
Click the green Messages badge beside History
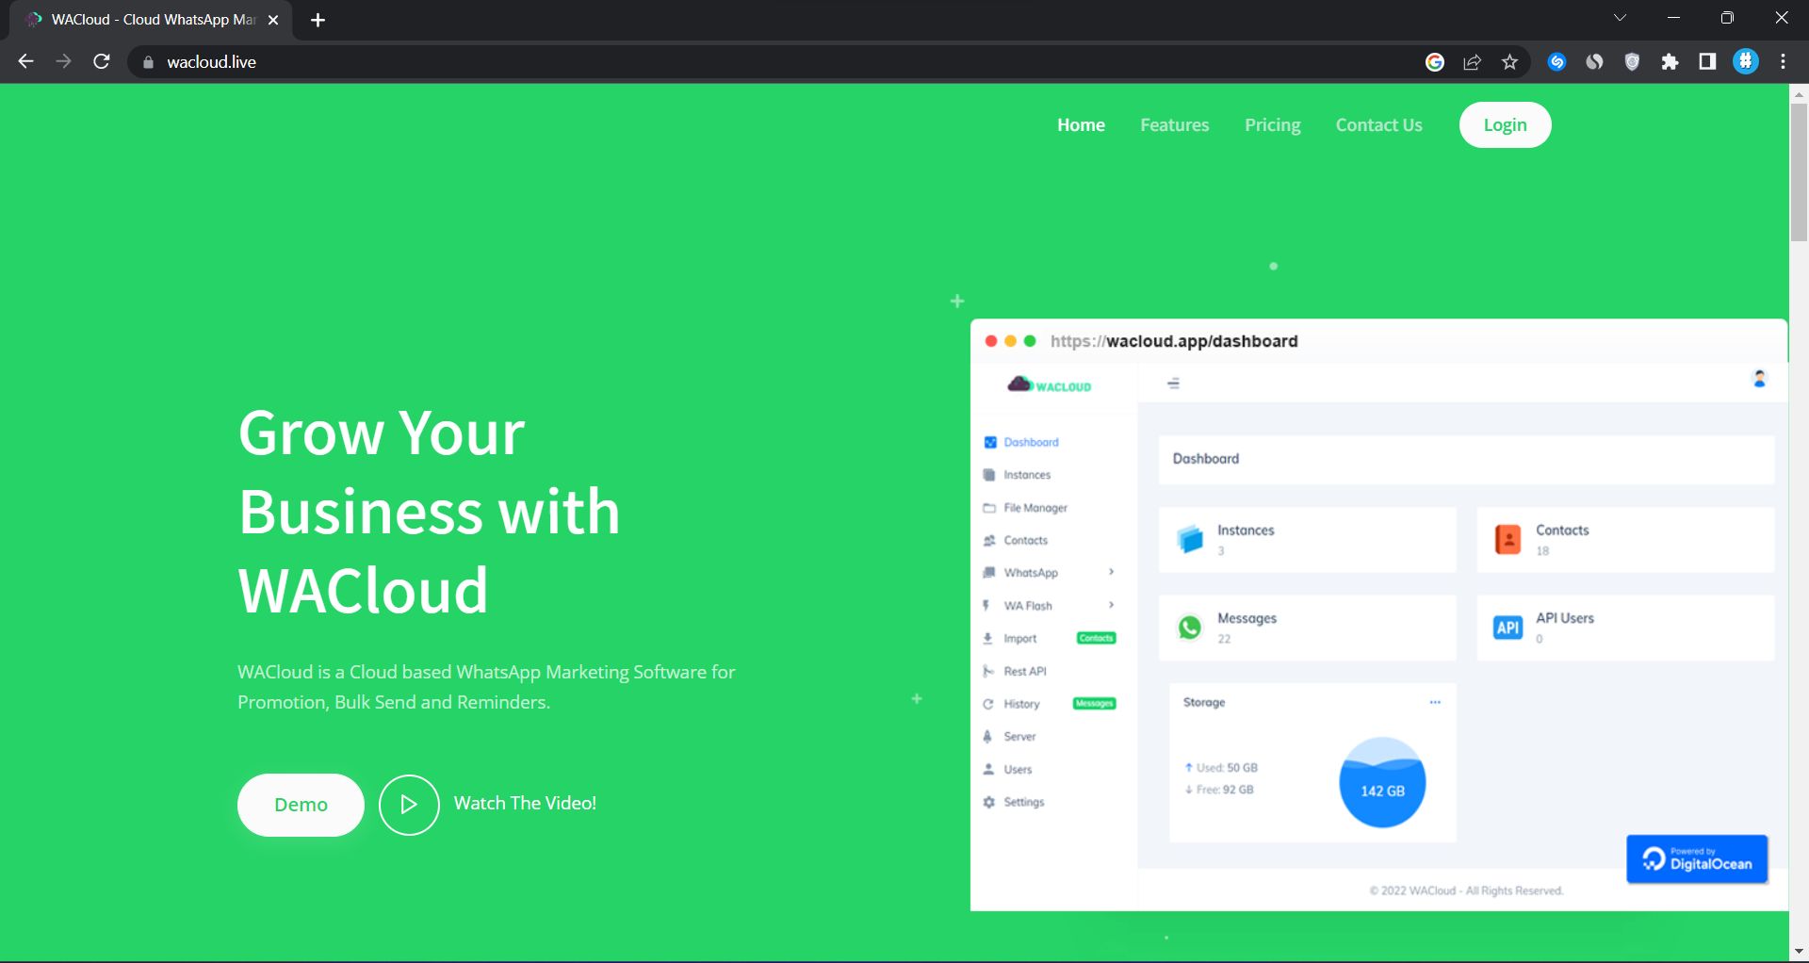[1094, 703]
